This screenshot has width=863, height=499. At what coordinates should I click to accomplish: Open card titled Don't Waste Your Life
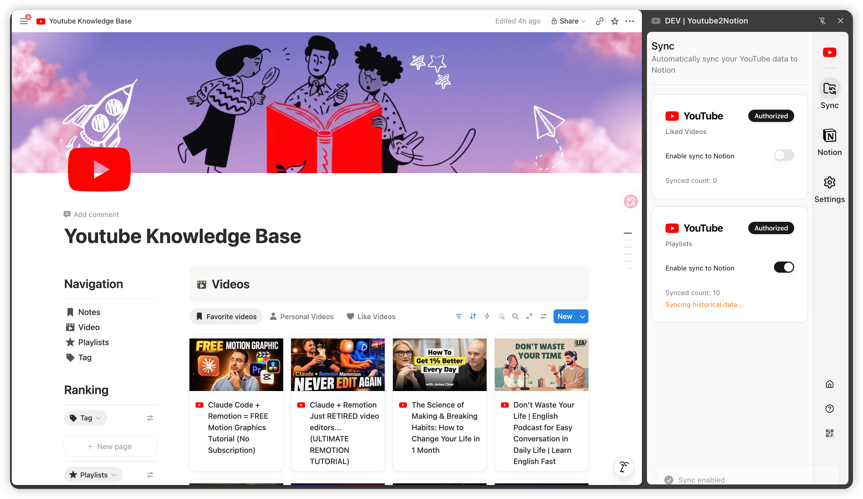543,433
